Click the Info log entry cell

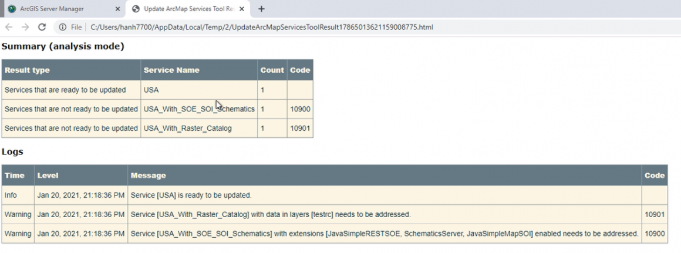[x=18, y=195]
